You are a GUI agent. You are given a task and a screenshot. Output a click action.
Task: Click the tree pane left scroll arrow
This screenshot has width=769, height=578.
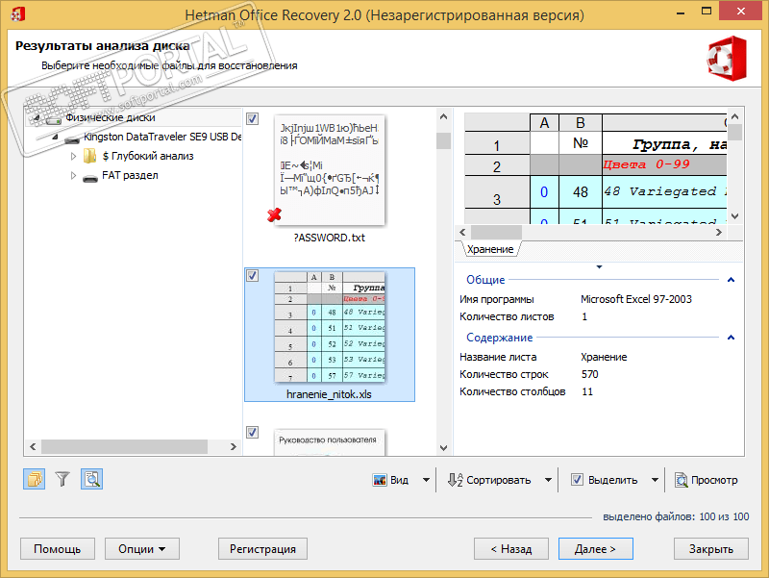pyautogui.click(x=33, y=446)
